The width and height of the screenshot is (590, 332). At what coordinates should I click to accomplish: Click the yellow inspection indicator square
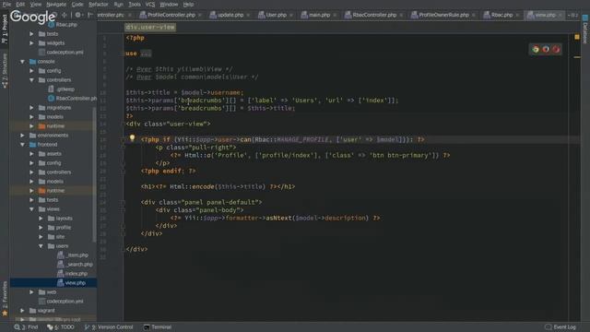pos(577,37)
